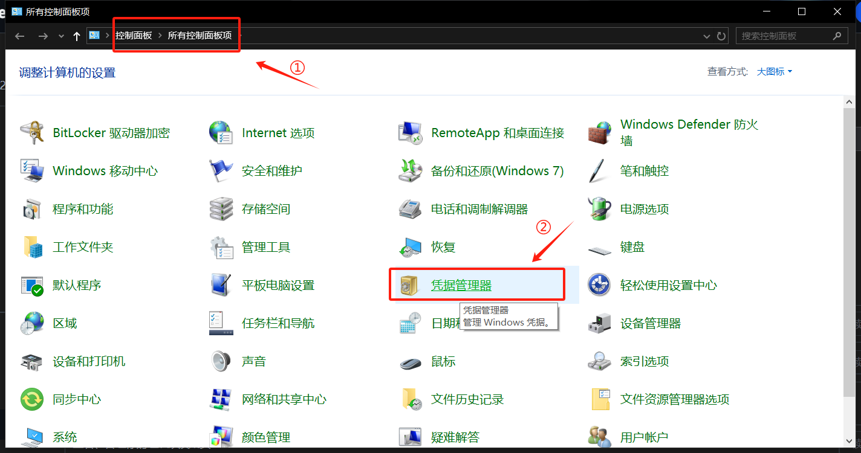Click 所有控制面板项 in the breadcrumb path
Viewport: 861px width, 453px height.
[x=200, y=36]
